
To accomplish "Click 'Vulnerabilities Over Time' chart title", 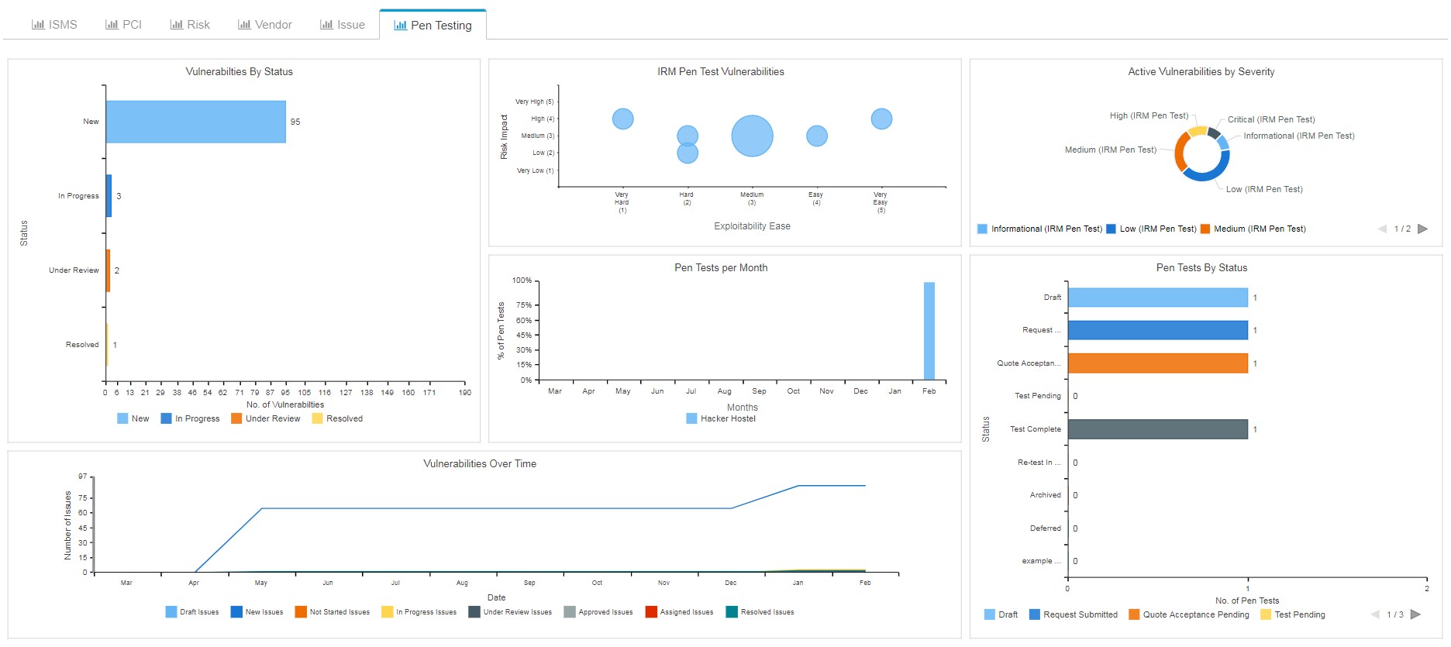I will coord(480,463).
